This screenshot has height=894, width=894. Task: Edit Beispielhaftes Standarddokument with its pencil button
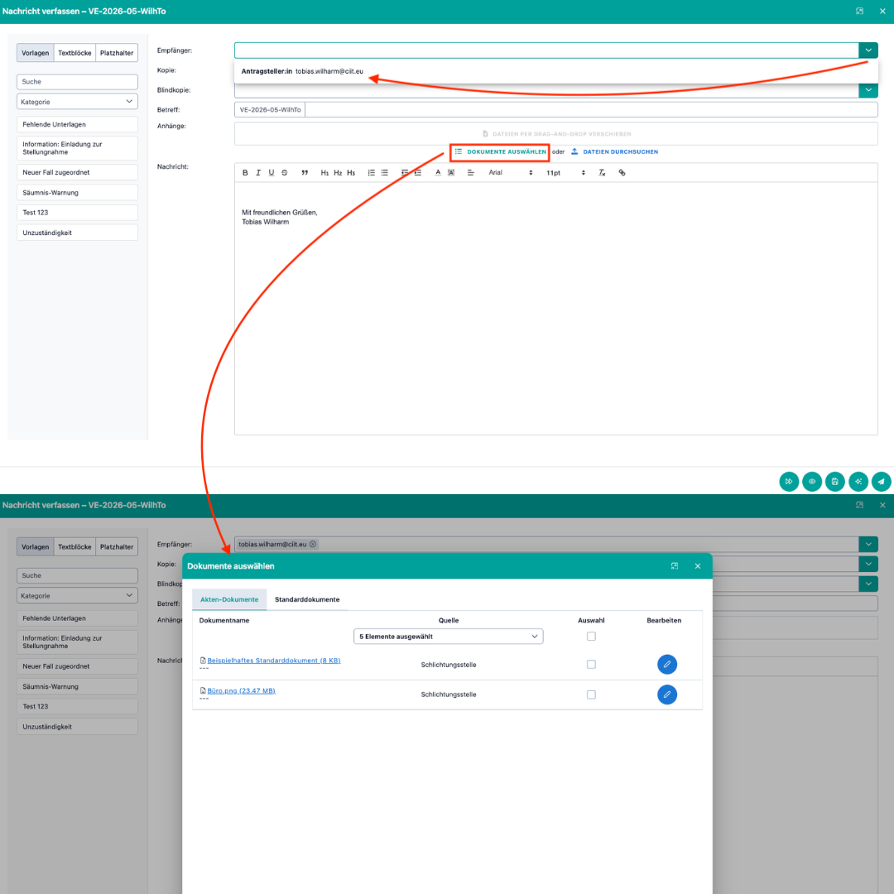pyautogui.click(x=667, y=664)
